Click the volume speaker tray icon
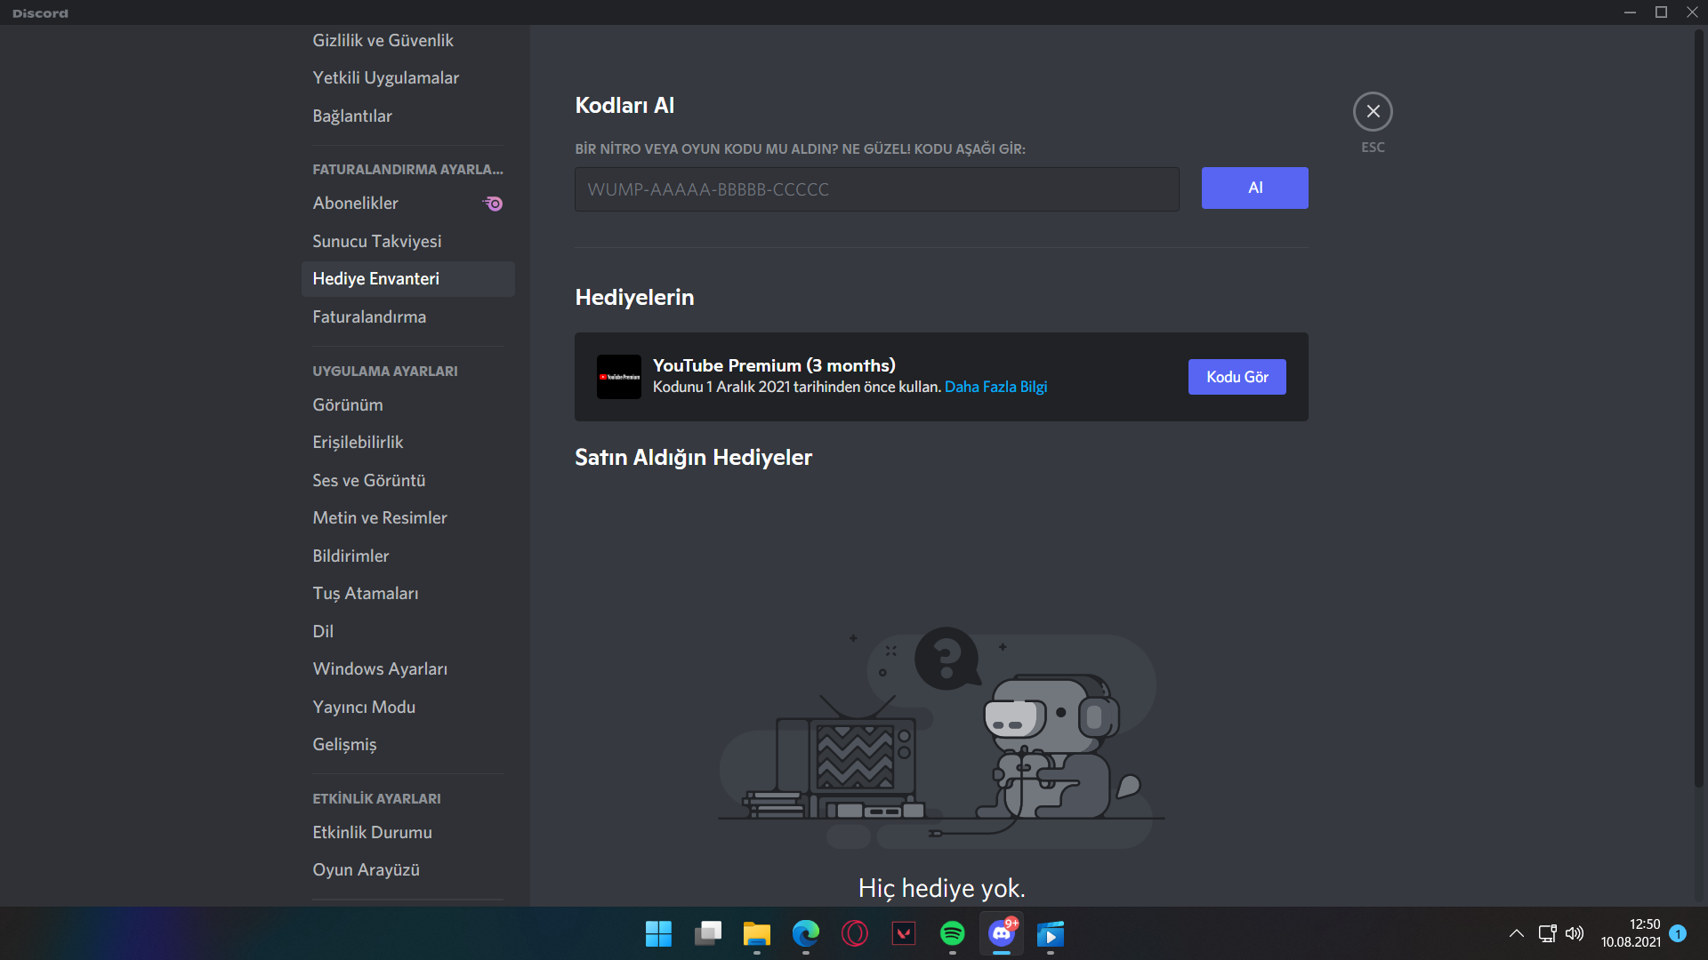The width and height of the screenshot is (1708, 960). click(x=1575, y=933)
